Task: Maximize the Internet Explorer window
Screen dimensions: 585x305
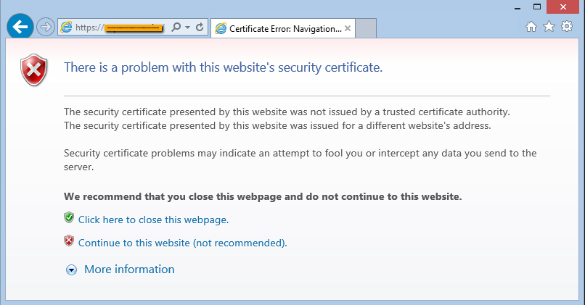Action: pos(537,7)
